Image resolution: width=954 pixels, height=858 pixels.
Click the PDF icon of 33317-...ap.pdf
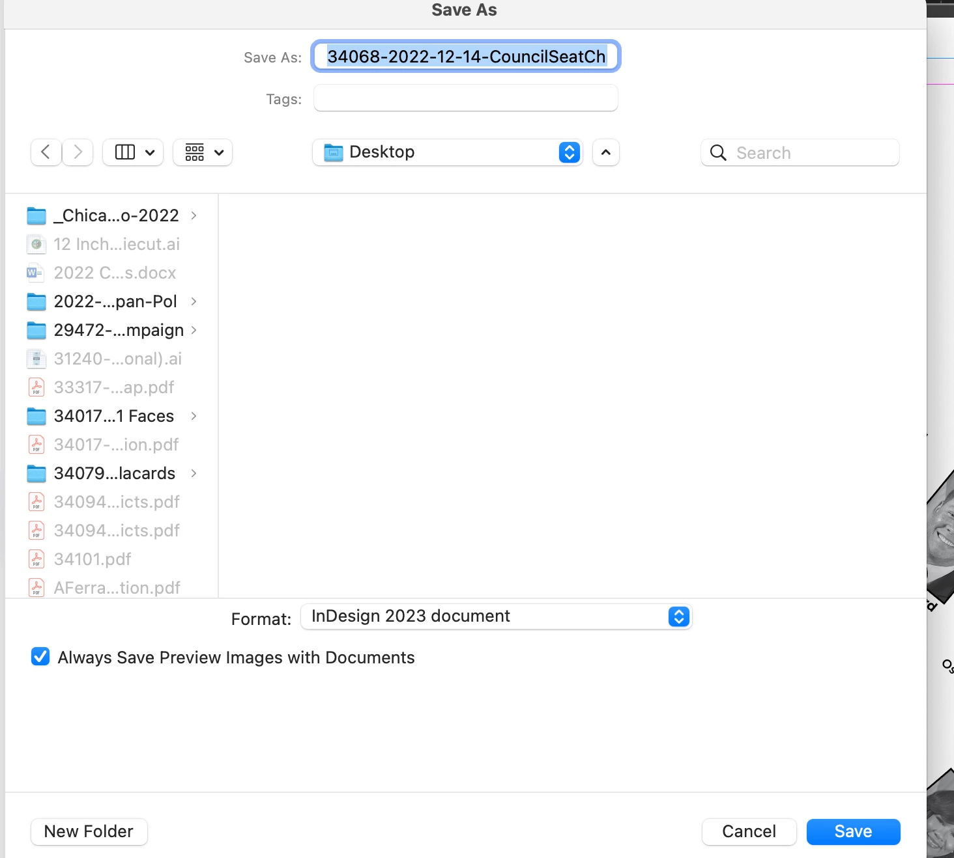36,387
